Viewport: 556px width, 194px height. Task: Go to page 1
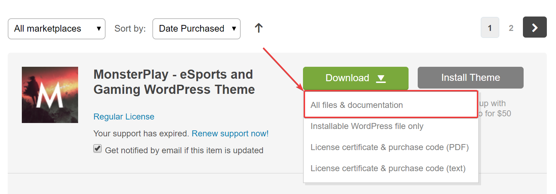(490, 27)
